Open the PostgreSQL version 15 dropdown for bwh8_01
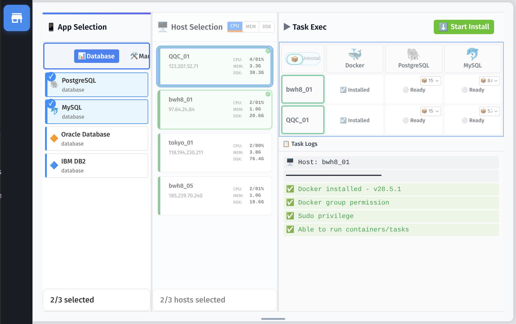Viewport: 516px width, 324px height. (x=430, y=81)
